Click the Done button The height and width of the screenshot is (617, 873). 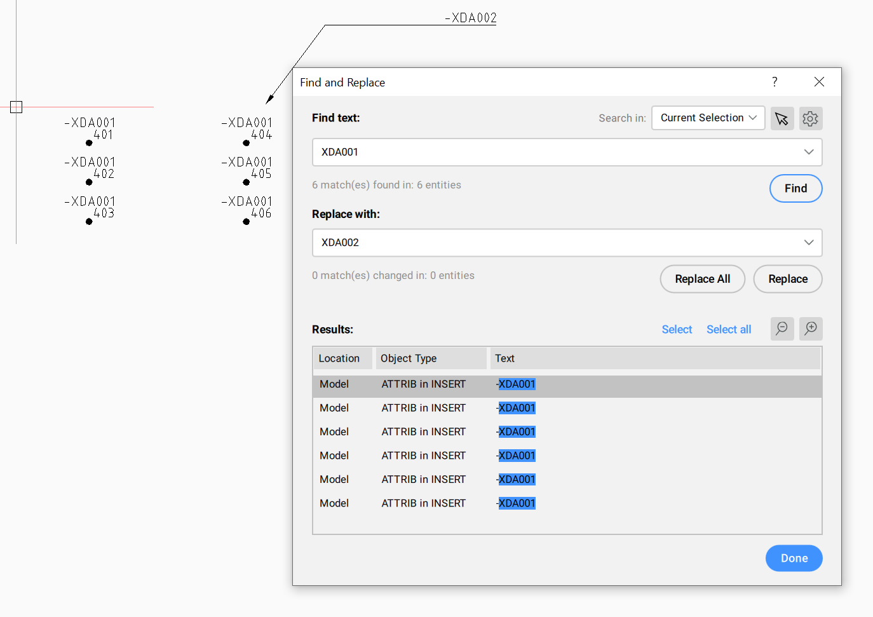point(794,558)
